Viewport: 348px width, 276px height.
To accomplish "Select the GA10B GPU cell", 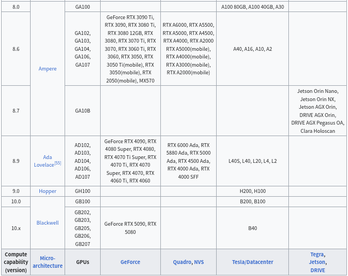I will [x=83, y=110].
